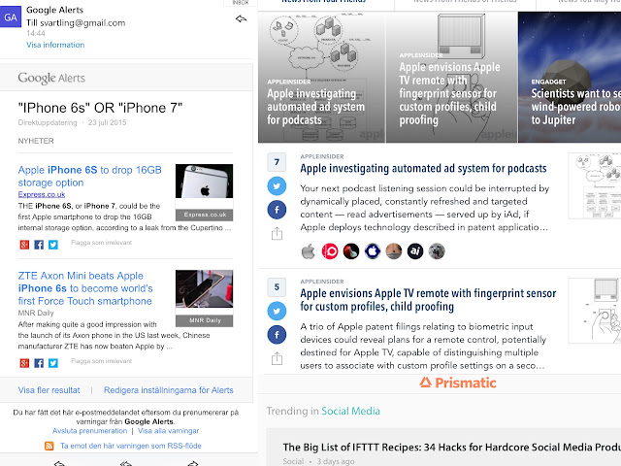
Task: Open the podcast ad system featured card
Action: point(321,77)
